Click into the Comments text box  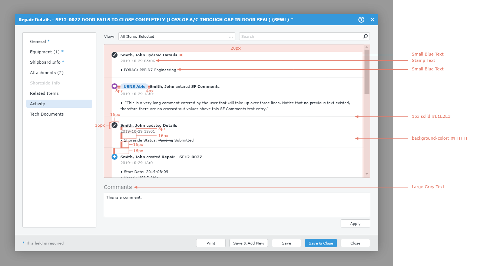pyautogui.click(x=237, y=205)
